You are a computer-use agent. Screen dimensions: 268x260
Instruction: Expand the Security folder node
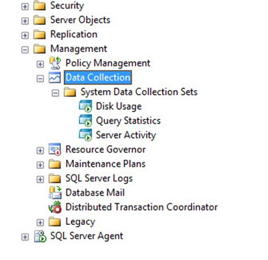pos(25,7)
